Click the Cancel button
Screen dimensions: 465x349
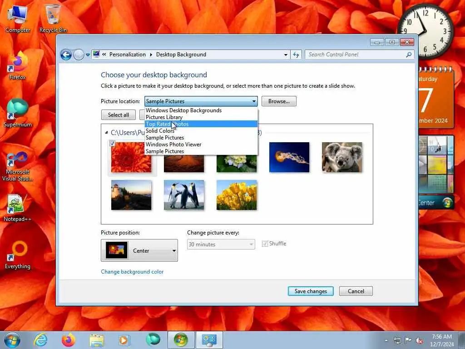pyautogui.click(x=356, y=291)
